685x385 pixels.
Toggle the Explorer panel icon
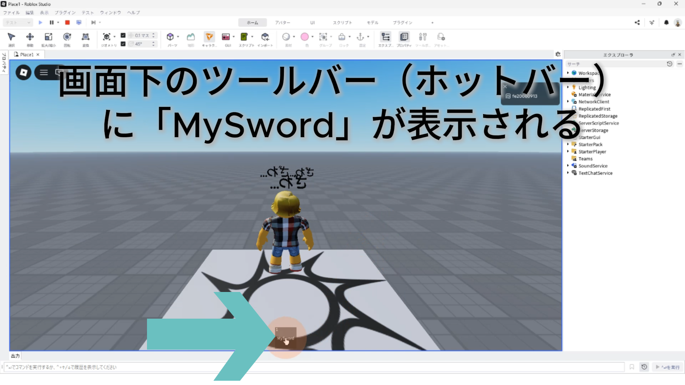pyautogui.click(x=386, y=37)
